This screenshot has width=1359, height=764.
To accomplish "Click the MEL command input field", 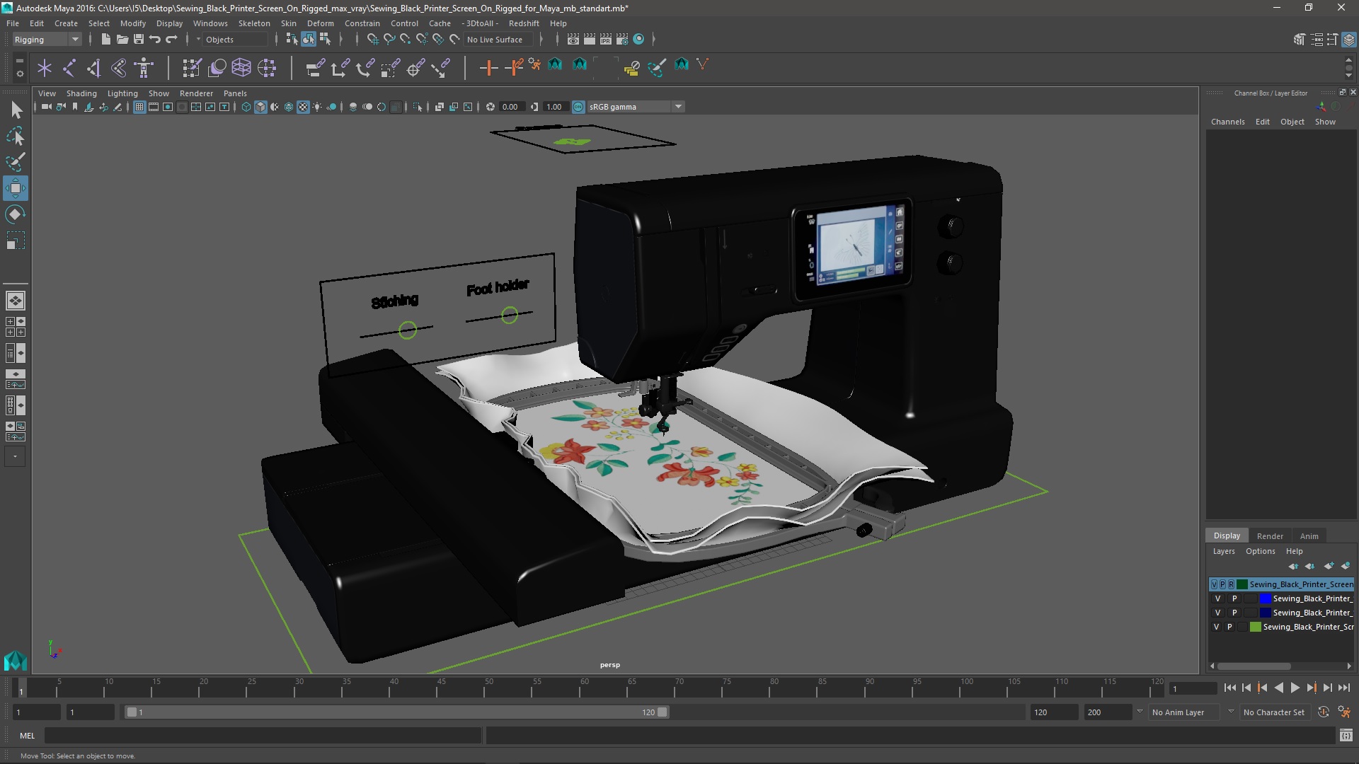I will click(x=262, y=736).
